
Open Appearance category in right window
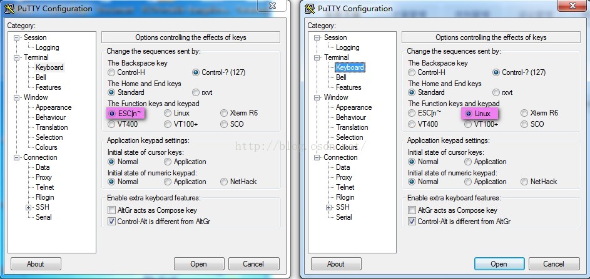coord(353,107)
